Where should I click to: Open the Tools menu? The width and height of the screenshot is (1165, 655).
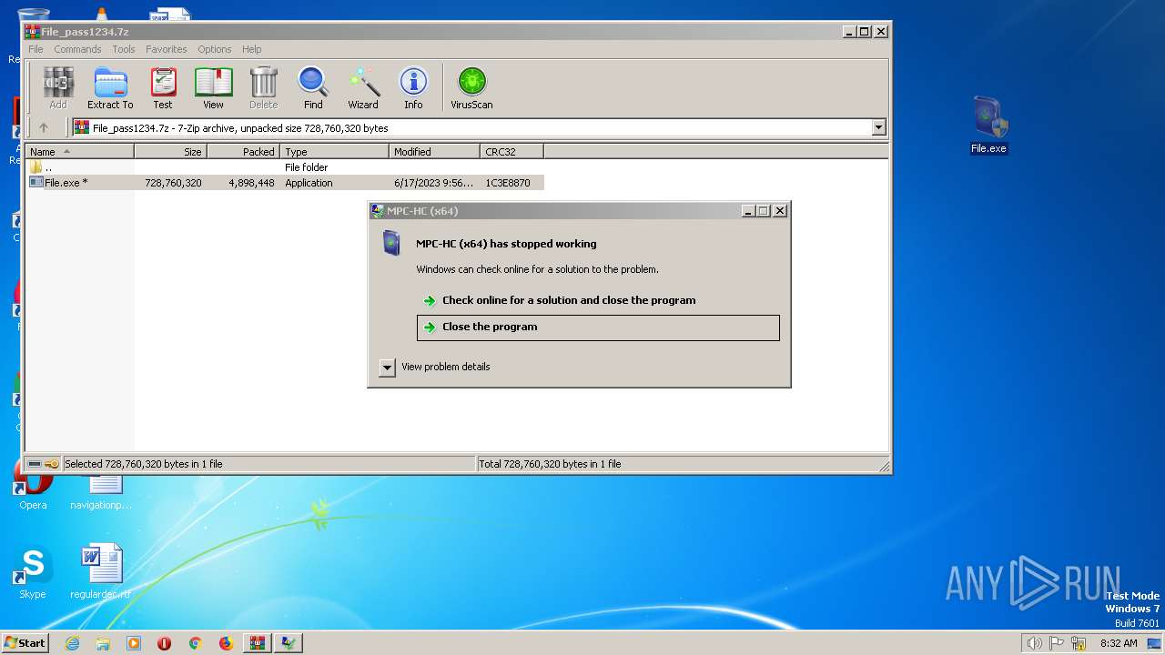coord(124,49)
